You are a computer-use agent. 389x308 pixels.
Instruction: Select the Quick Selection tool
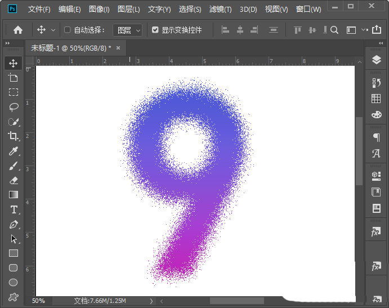tap(14, 122)
